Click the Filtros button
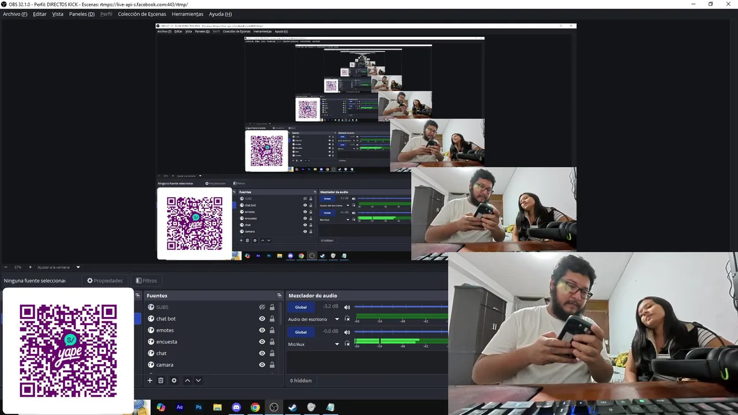Viewport: 738px width, 415px height. click(x=146, y=281)
